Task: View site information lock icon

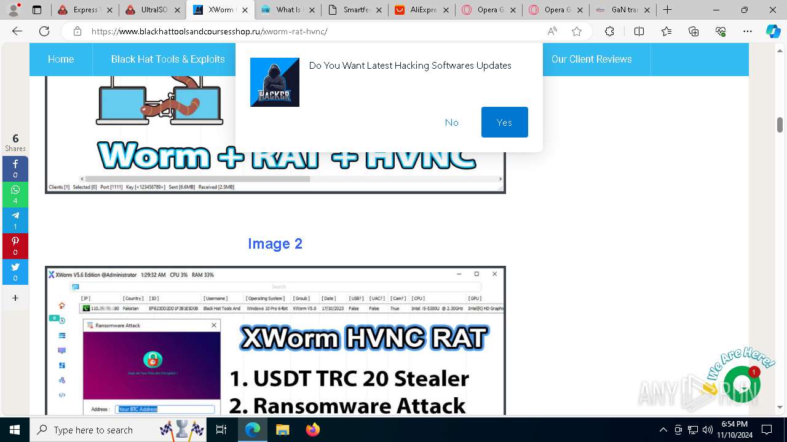Action: click(77, 31)
